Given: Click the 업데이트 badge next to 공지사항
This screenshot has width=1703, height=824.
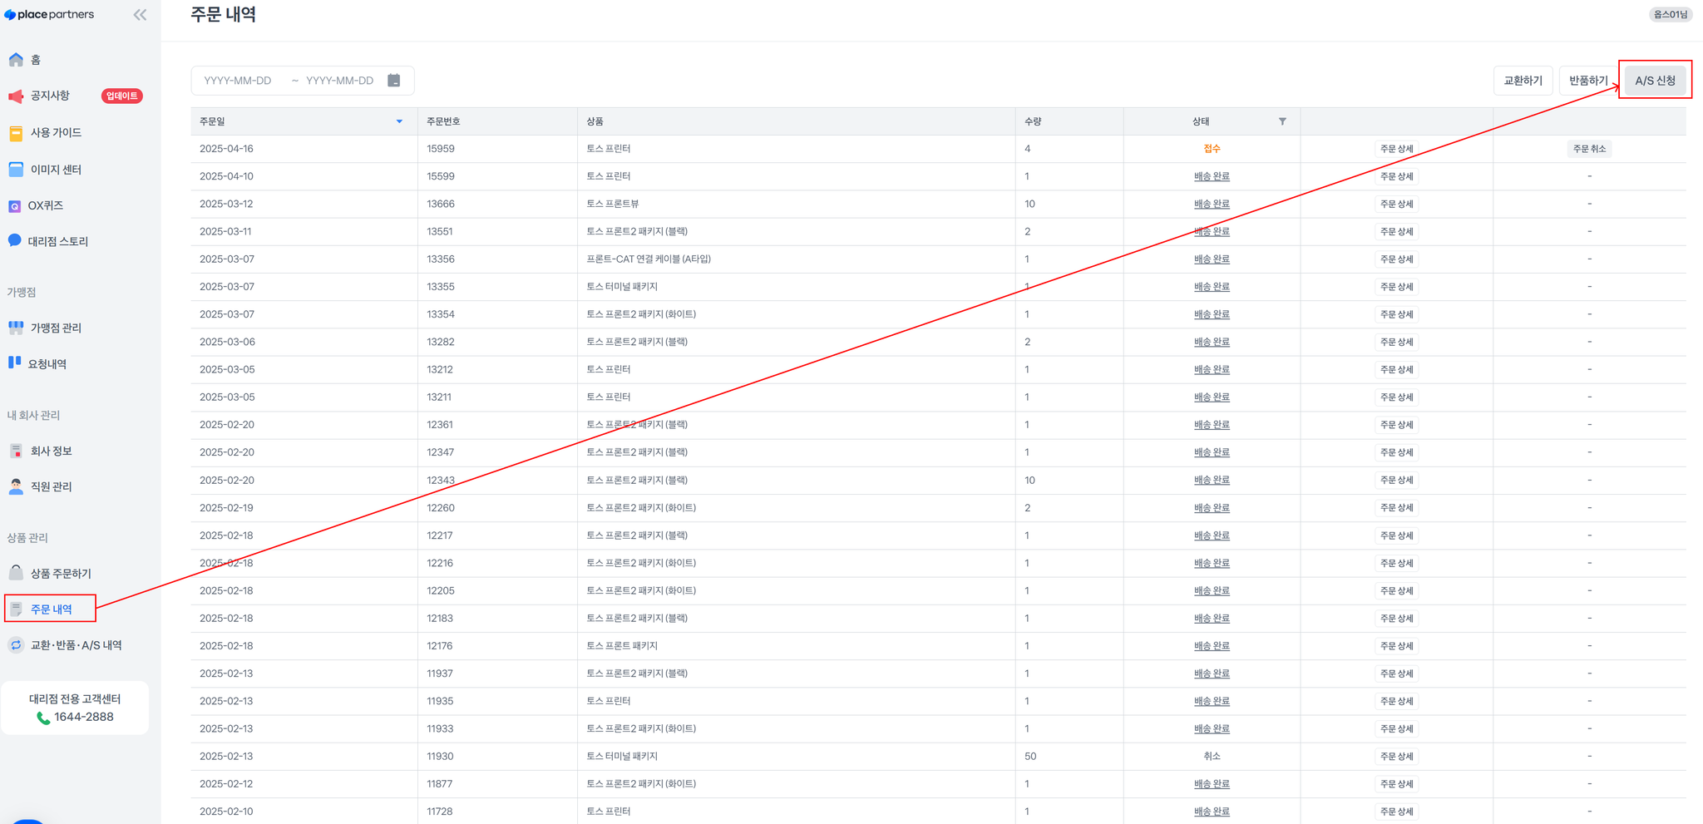Looking at the screenshot, I should pos(121,96).
